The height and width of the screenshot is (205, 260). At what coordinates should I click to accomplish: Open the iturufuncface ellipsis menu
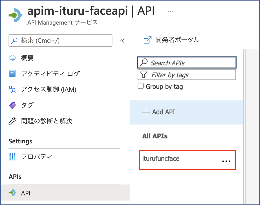tap(226, 161)
